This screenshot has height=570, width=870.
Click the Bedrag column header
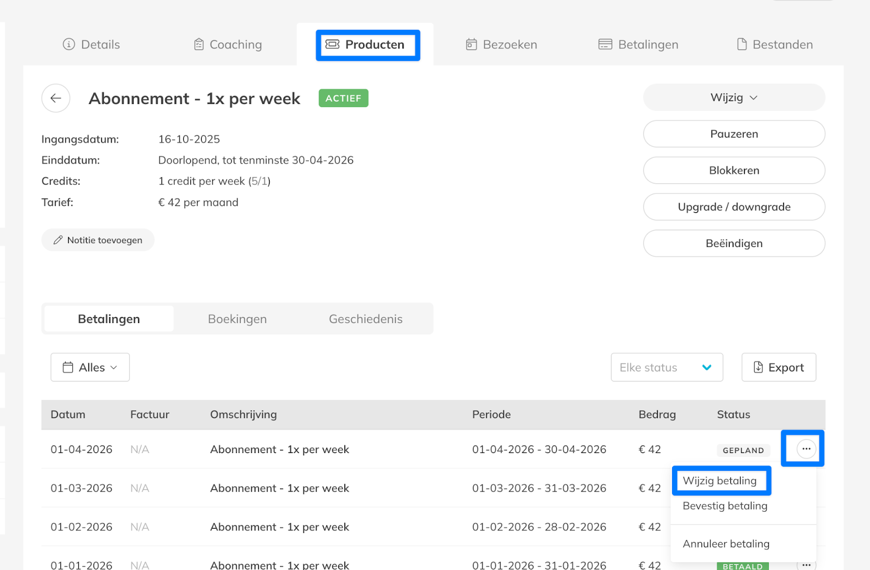[657, 415]
